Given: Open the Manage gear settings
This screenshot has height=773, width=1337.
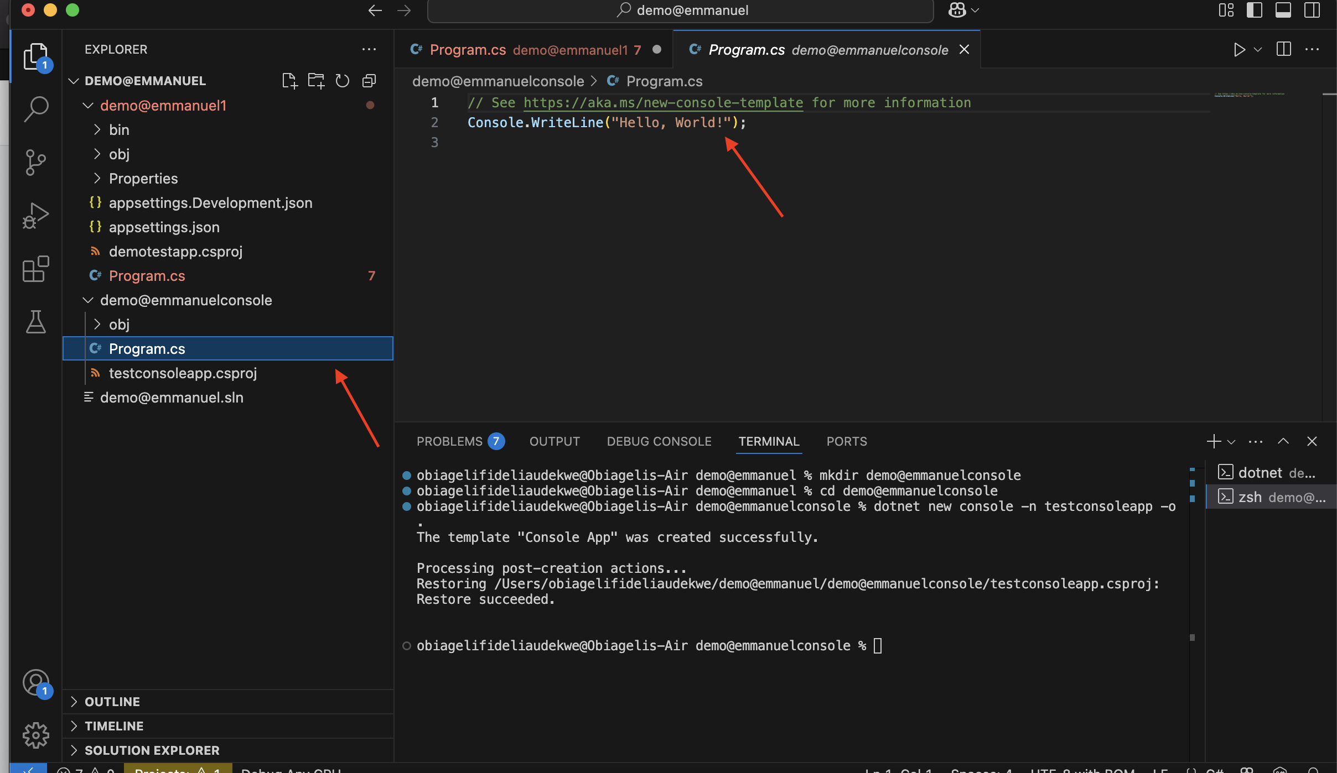Looking at the screenshot, I should tap(36, 735).
